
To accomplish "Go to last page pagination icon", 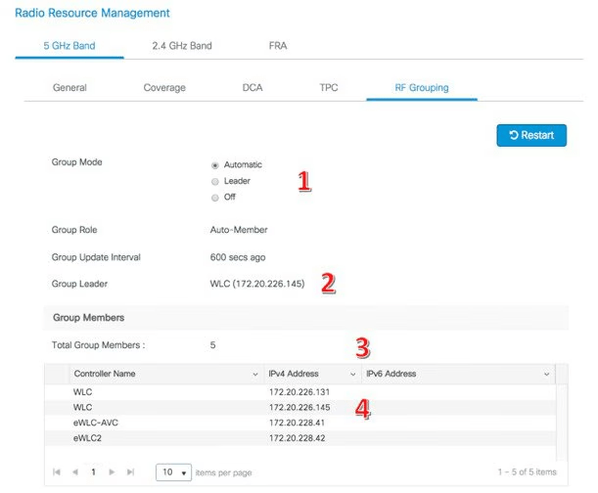I will pyautogui.click(x=131, y=472).
